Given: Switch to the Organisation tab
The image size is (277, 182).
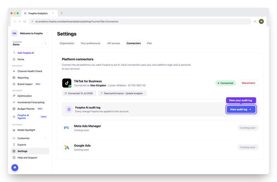Looking at the screenshot, I should click(x=67, y=43).
